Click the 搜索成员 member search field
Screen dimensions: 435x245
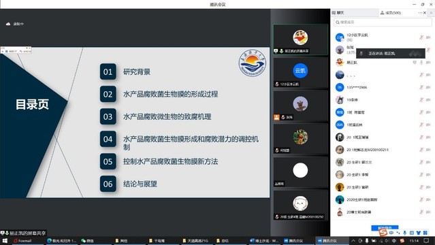(x=383, y=22)
